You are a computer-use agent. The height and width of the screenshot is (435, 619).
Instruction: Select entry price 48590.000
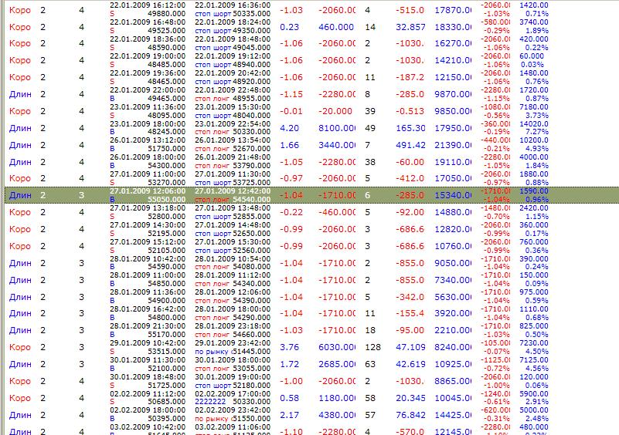pos(167,48)
